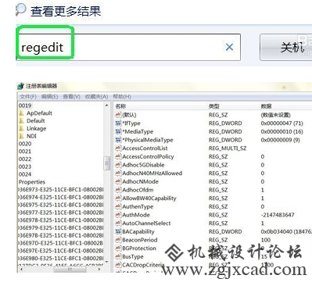312x286 pixels.
Task: Sort by the 类型 column header
Action: 214,106
